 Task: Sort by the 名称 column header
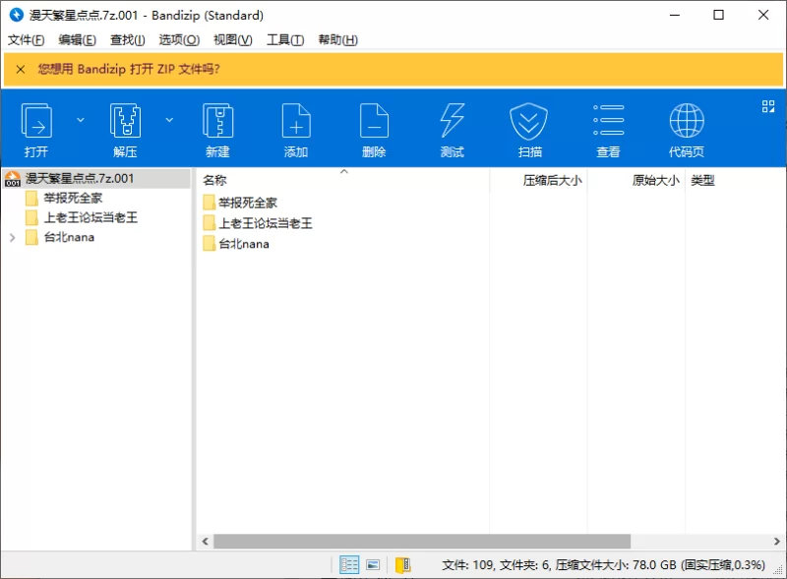tap(342, 180)
